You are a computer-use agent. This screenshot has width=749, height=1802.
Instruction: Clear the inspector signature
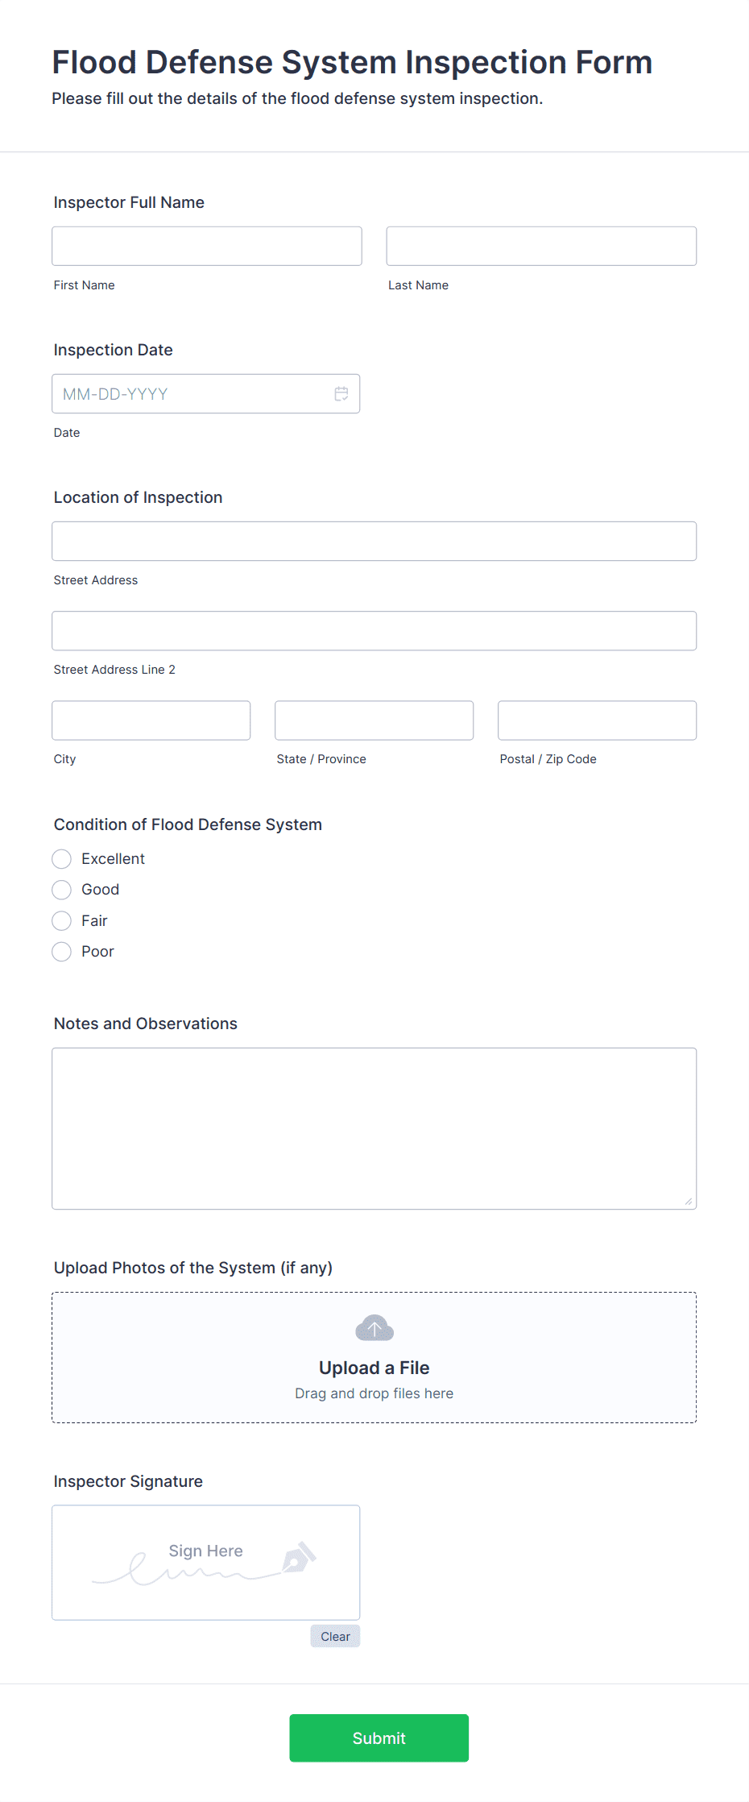[335, 1636]
